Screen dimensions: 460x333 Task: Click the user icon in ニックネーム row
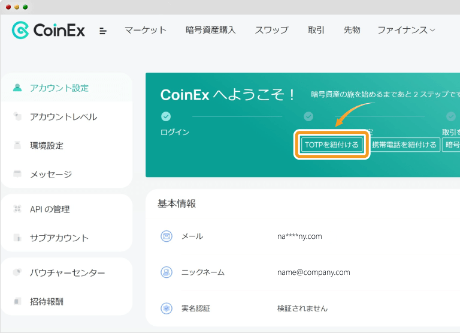coord(167,272)
